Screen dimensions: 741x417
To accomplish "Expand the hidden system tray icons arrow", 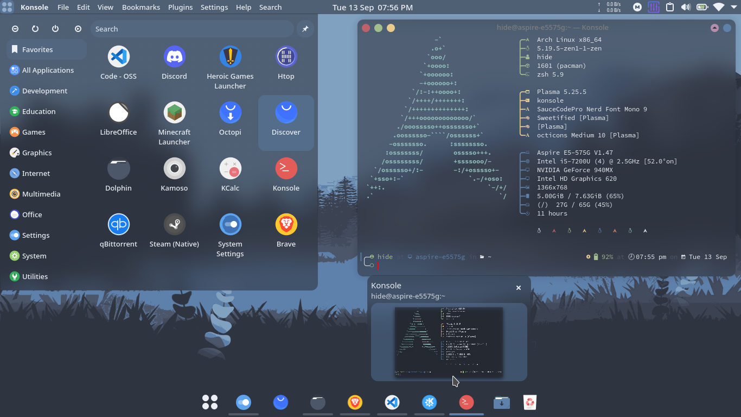I will tap(733, 7).
